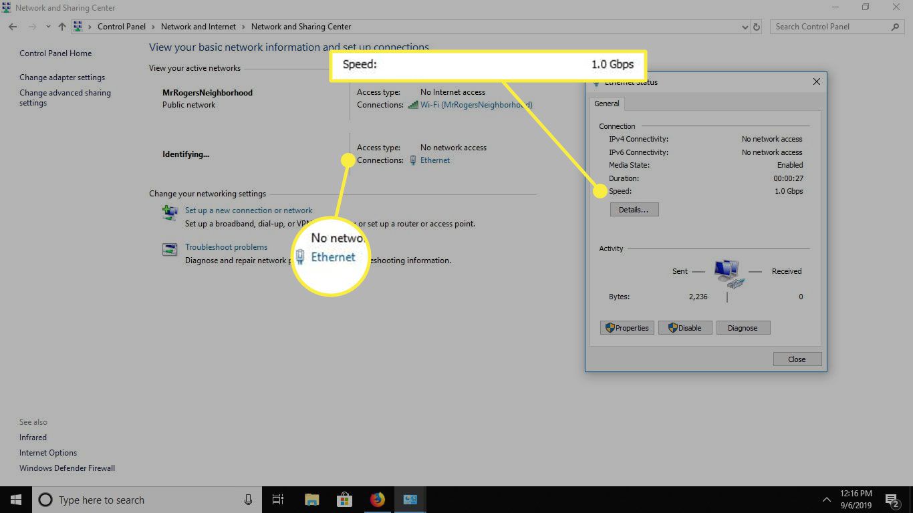Open File Explorer from the taskbar
913x513 pixels.
[311, 500]
